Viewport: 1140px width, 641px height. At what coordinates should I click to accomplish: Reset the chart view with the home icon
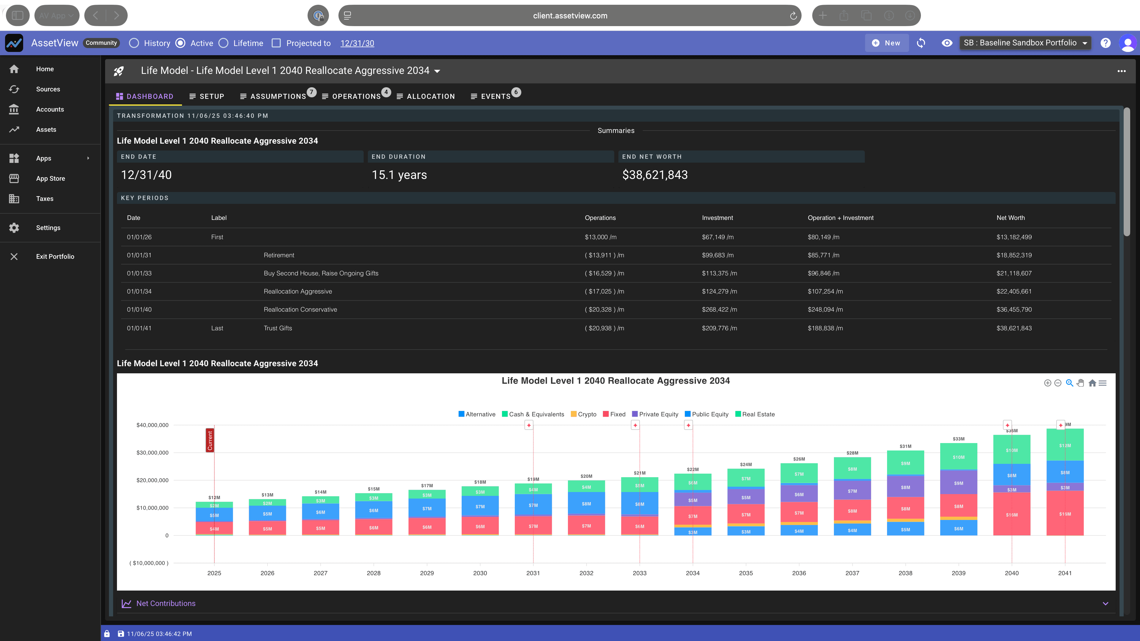pyautogui.click(x=1092, y=383)
